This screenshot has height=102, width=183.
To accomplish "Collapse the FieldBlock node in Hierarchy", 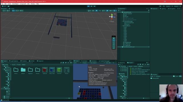I will tap(122, 26).
